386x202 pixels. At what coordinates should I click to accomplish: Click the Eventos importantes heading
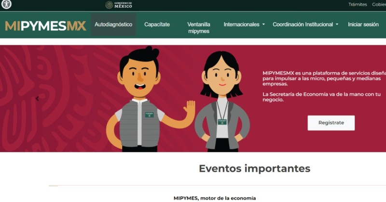pyautogui.click(x=255, y=168)
